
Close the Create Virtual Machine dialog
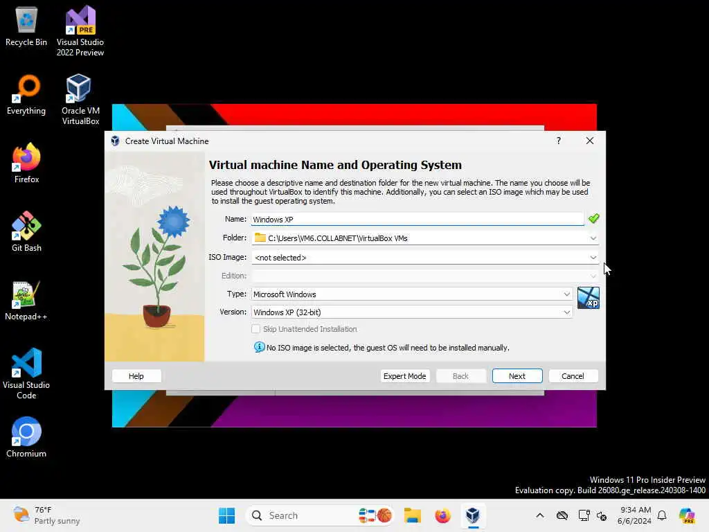click(x=590, y=141)
